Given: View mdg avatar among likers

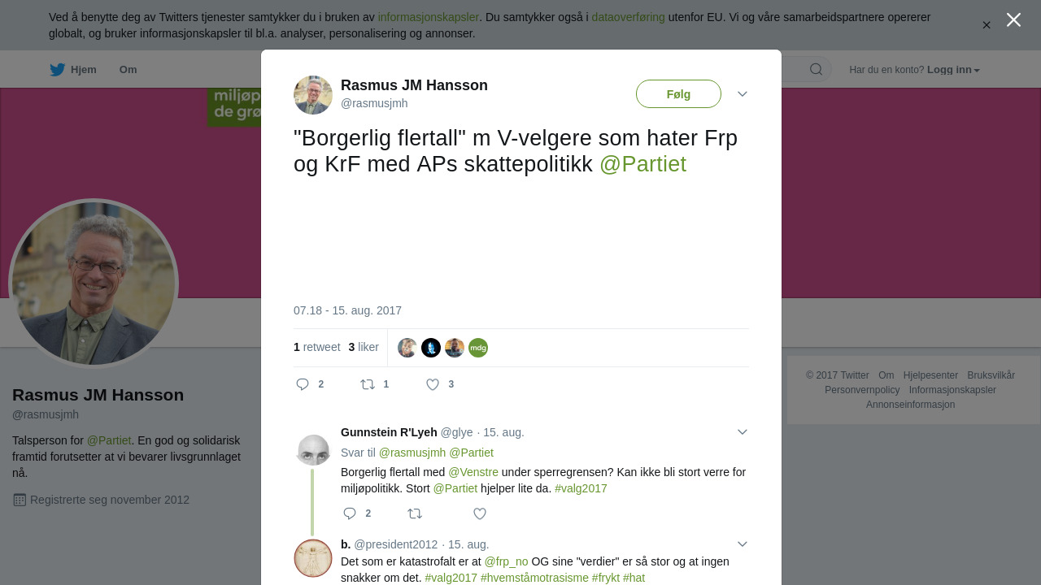Looking at the screenshot, I should point(478,348).
